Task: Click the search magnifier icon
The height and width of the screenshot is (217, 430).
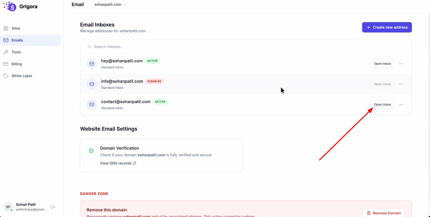Action: 90,47
